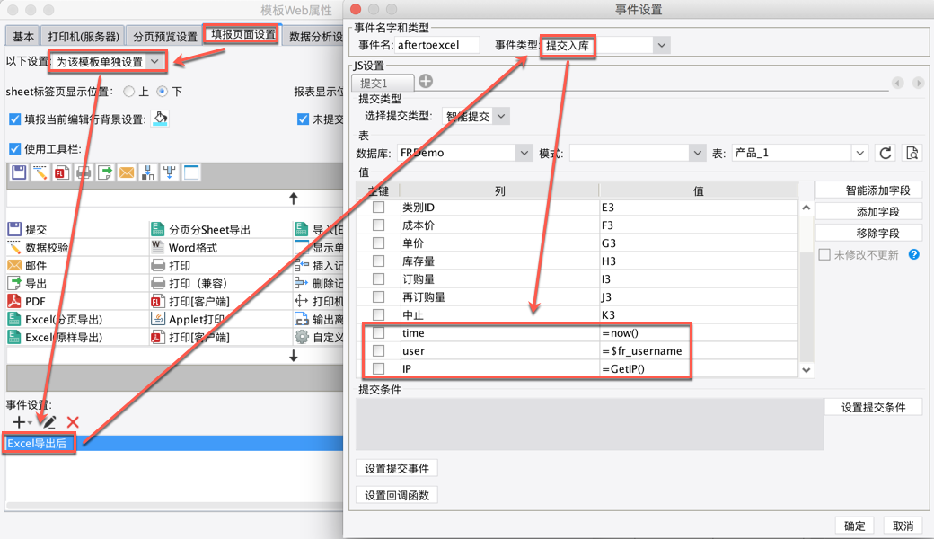Switch to the 基本 tab

click(23, 36)
